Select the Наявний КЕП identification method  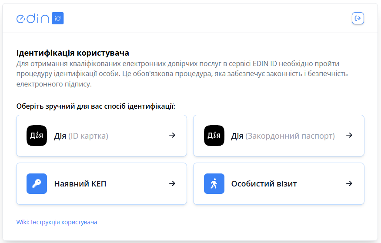pyautogui.click(x=102, y=183)
